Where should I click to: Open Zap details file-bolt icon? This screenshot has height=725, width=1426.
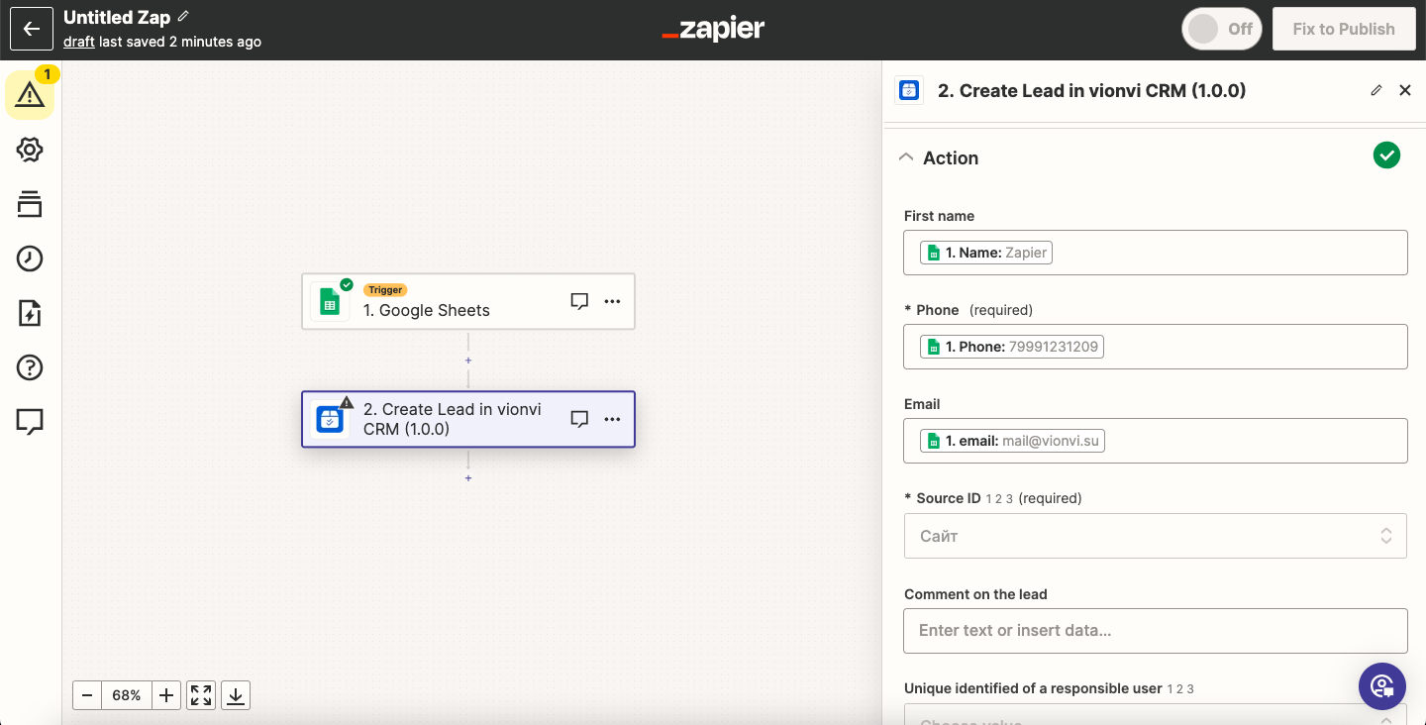(30, 313)
